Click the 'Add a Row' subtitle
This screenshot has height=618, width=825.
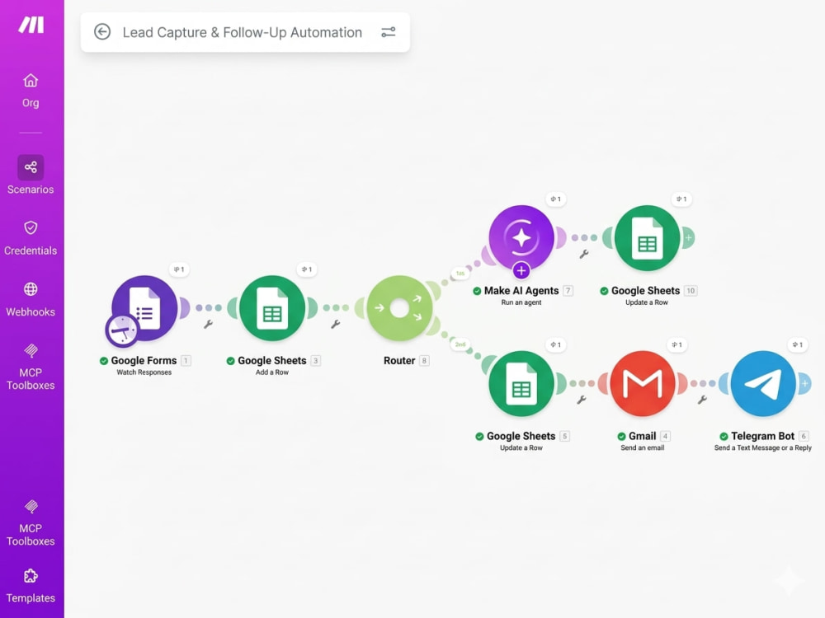coord(272,372)
